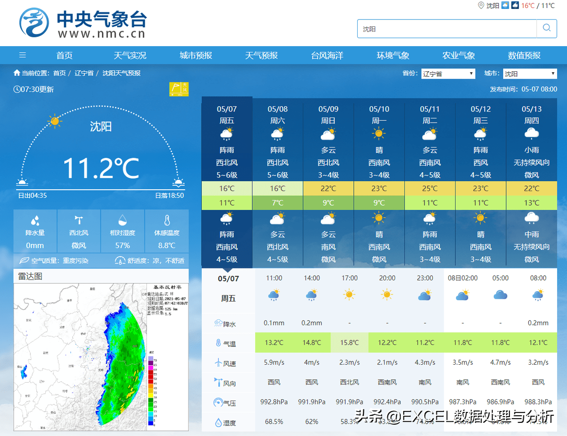This screenshot has width=567, height=436.
Task: Click the current temperature 11.2℃
Action: [101, 168]
